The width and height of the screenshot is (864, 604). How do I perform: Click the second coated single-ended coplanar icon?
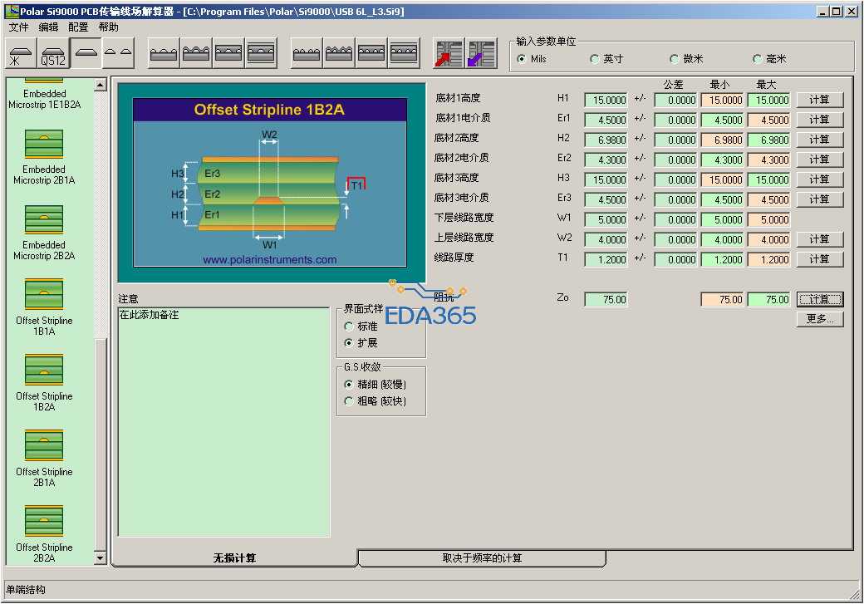tap(195, 53)
